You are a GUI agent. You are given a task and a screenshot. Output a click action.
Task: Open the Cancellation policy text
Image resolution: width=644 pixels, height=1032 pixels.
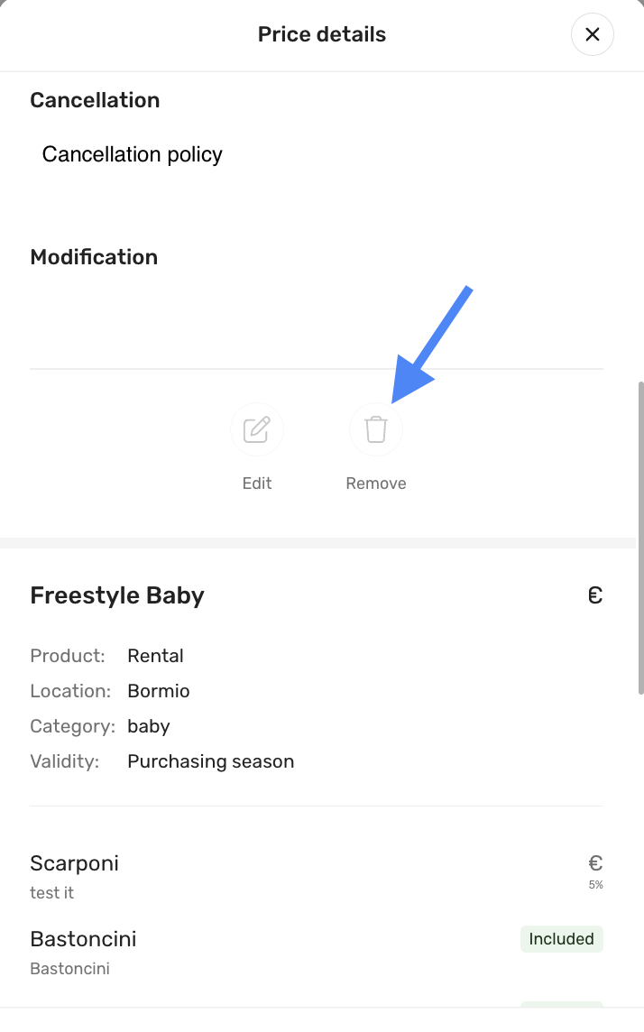[x=133, y=154]
